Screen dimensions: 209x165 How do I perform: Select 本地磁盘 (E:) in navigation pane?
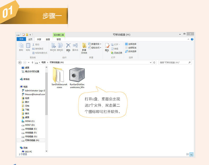point(29,129)
